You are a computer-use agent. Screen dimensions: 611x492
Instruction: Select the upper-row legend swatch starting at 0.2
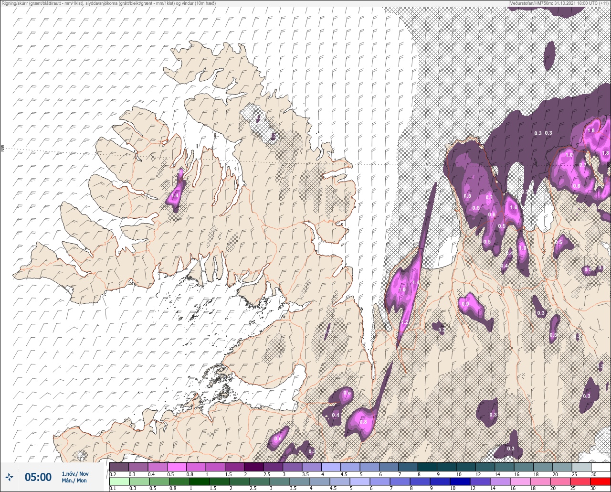pyautogui.click(x=119, y=467)
